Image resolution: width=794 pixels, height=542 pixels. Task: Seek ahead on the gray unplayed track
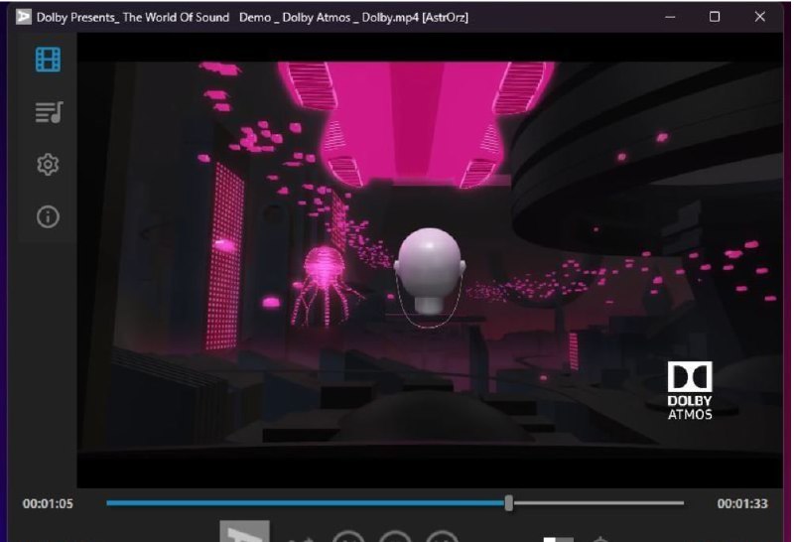click(x=598, y=503)
